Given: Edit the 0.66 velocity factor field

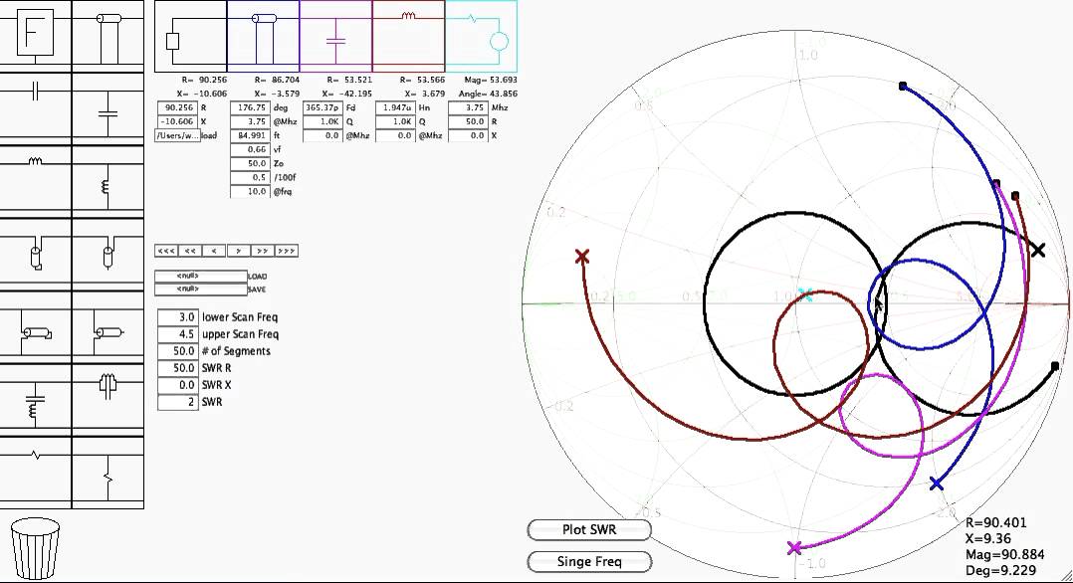Looking at the screenshot, I should [x=251, y=149].
